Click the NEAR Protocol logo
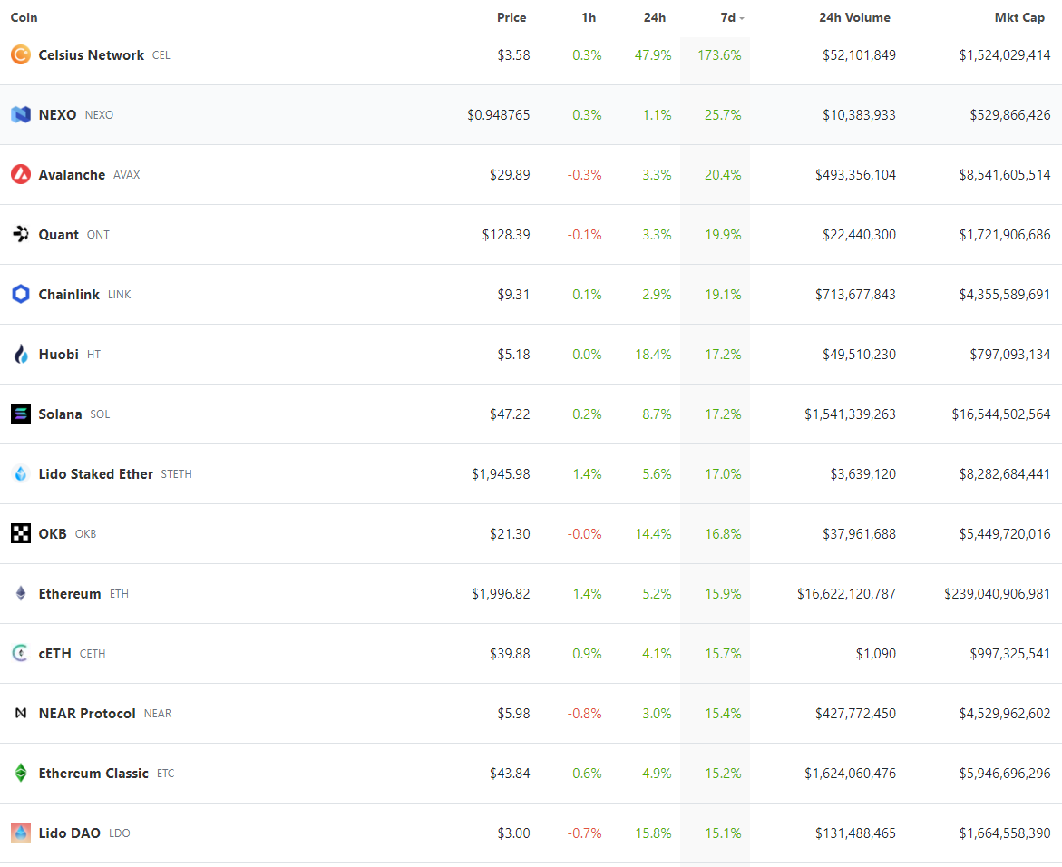 21,713
